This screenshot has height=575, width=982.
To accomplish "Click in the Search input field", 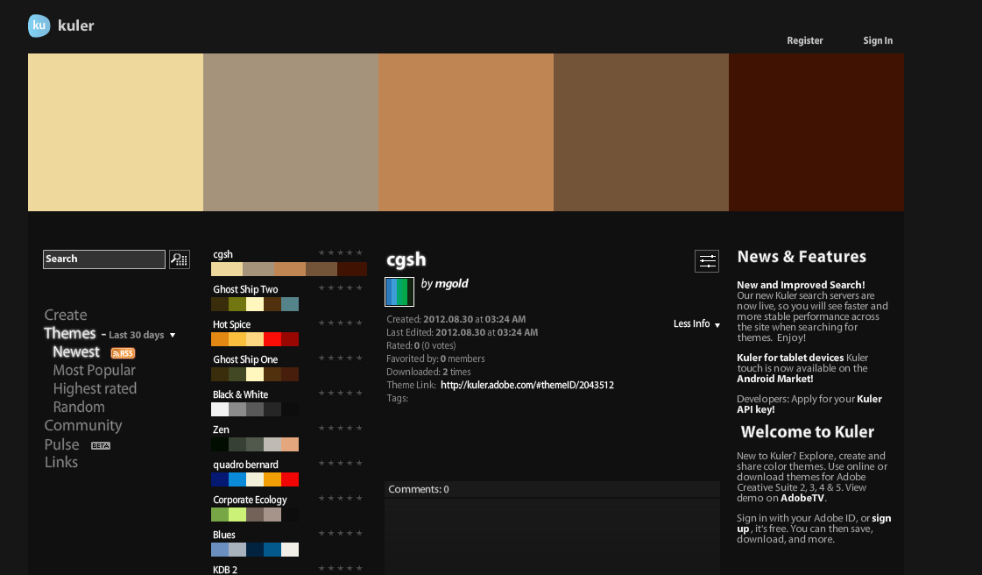I will [x=103, y=259].
